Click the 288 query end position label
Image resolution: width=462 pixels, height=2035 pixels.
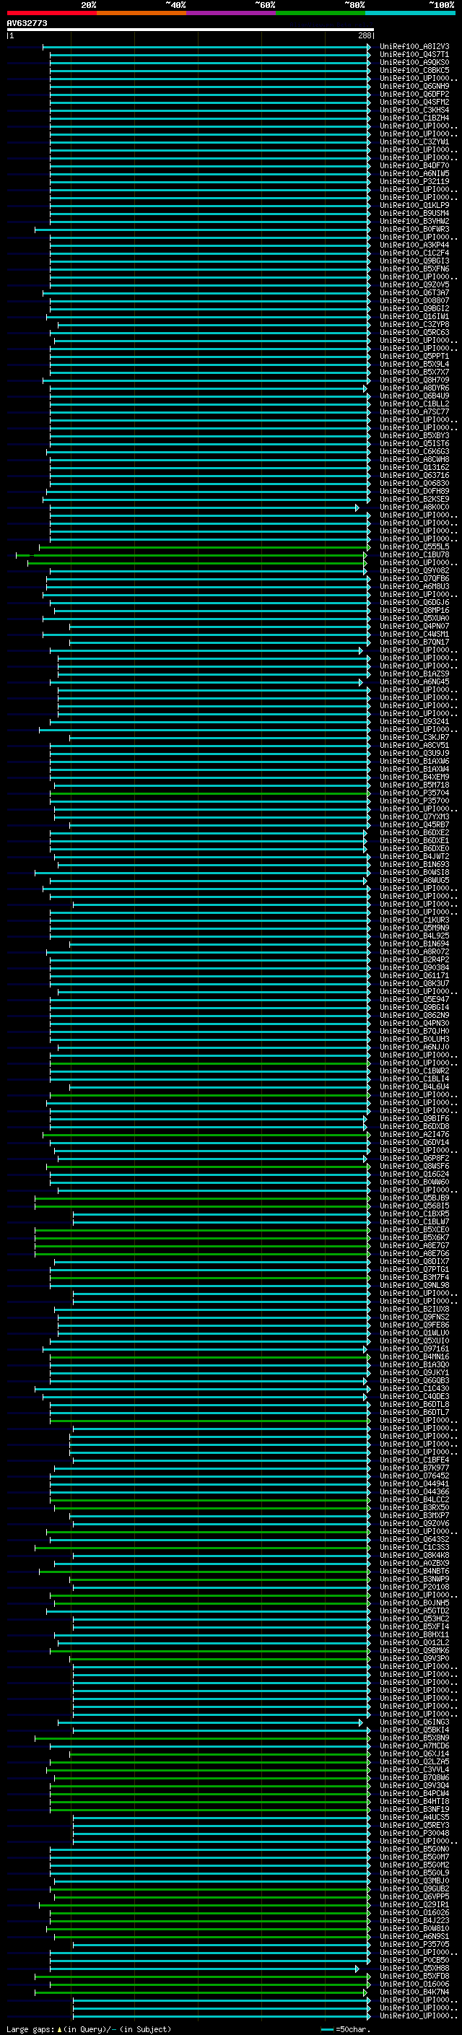364,35
